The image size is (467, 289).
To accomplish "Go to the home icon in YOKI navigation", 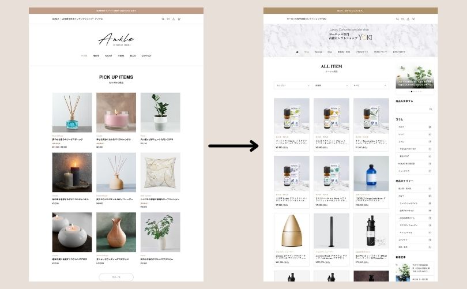I will pyautogui.click(x=297, y=52).
